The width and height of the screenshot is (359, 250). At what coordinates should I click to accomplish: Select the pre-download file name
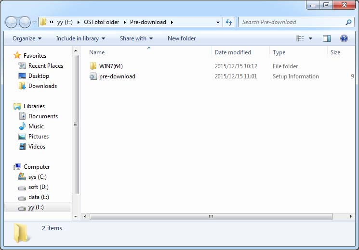point(117,76)
